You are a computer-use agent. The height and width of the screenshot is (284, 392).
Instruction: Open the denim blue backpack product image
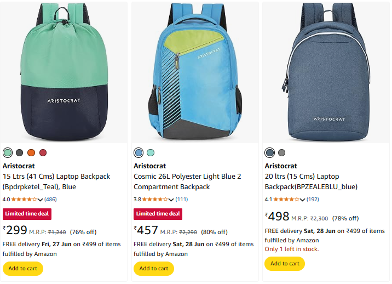[326, 71]
